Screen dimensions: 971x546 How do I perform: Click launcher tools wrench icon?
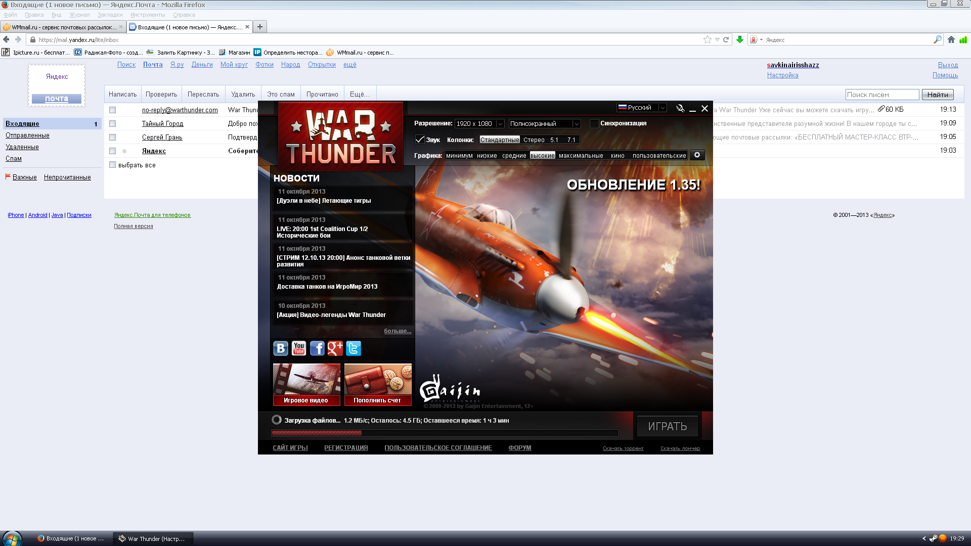680,108
